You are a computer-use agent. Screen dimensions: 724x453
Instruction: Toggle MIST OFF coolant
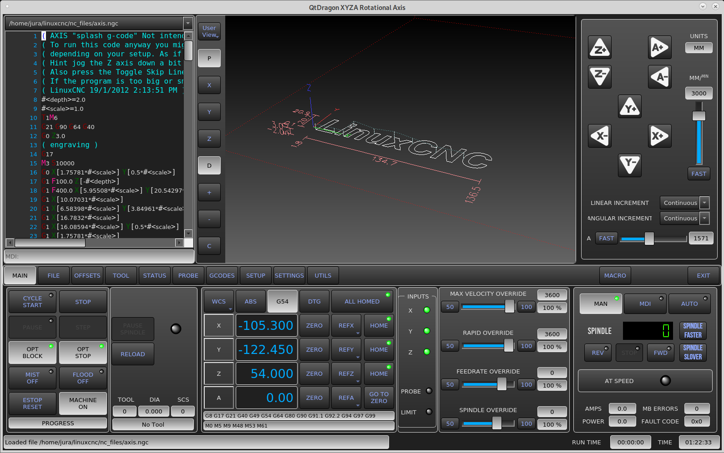tap(32, 378)
